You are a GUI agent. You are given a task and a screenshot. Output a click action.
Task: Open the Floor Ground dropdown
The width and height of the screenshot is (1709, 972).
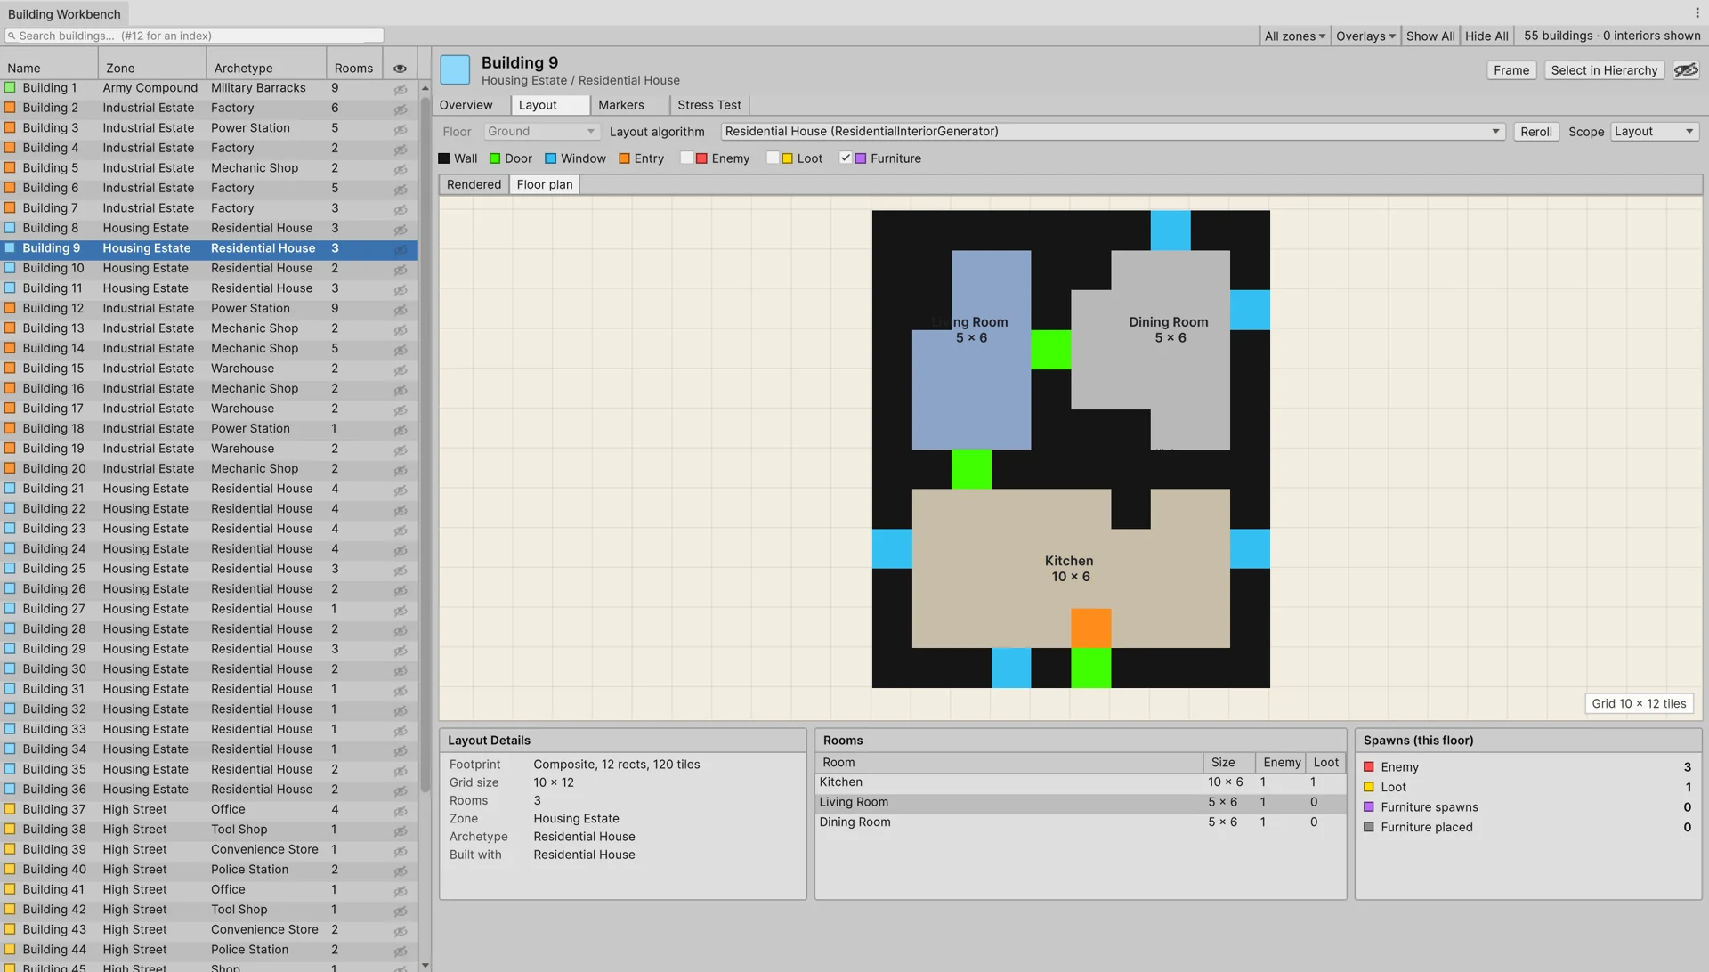pos(541,131)
